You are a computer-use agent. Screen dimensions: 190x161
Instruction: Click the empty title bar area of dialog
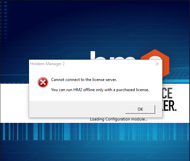coord(109,64)
